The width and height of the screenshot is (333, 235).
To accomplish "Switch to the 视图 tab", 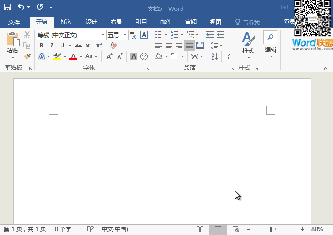I will 216,22.
